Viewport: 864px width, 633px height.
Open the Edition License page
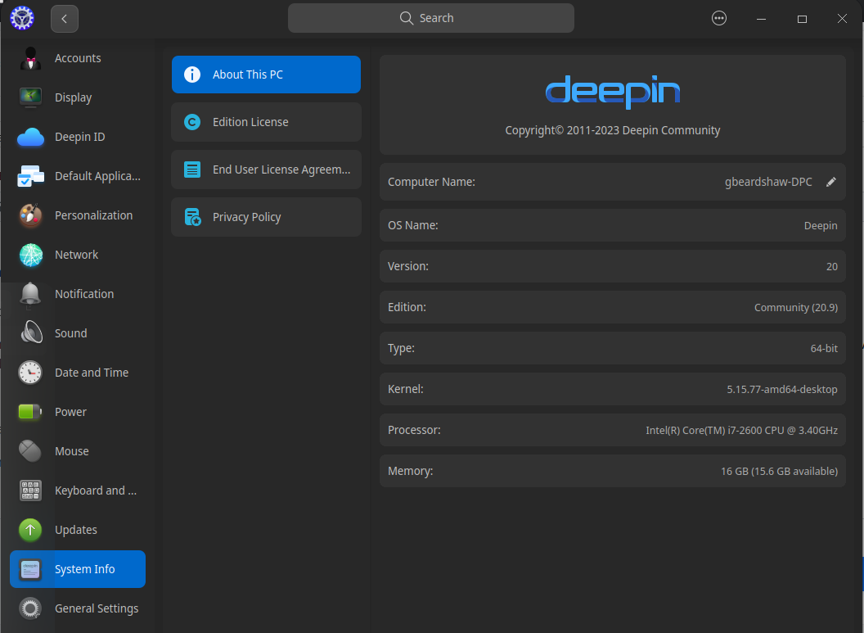pos(266,122)
